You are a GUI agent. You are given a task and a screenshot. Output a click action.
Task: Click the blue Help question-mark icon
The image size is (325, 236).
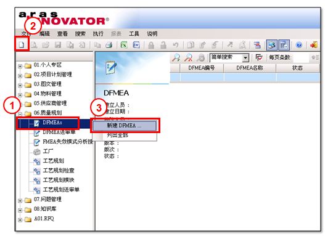pyautogui.click(x=298, y=45)
